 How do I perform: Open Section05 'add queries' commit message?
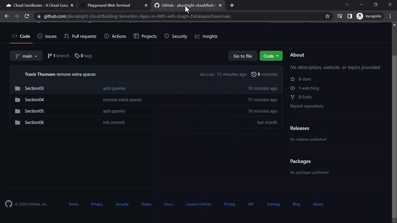[114, 111]
